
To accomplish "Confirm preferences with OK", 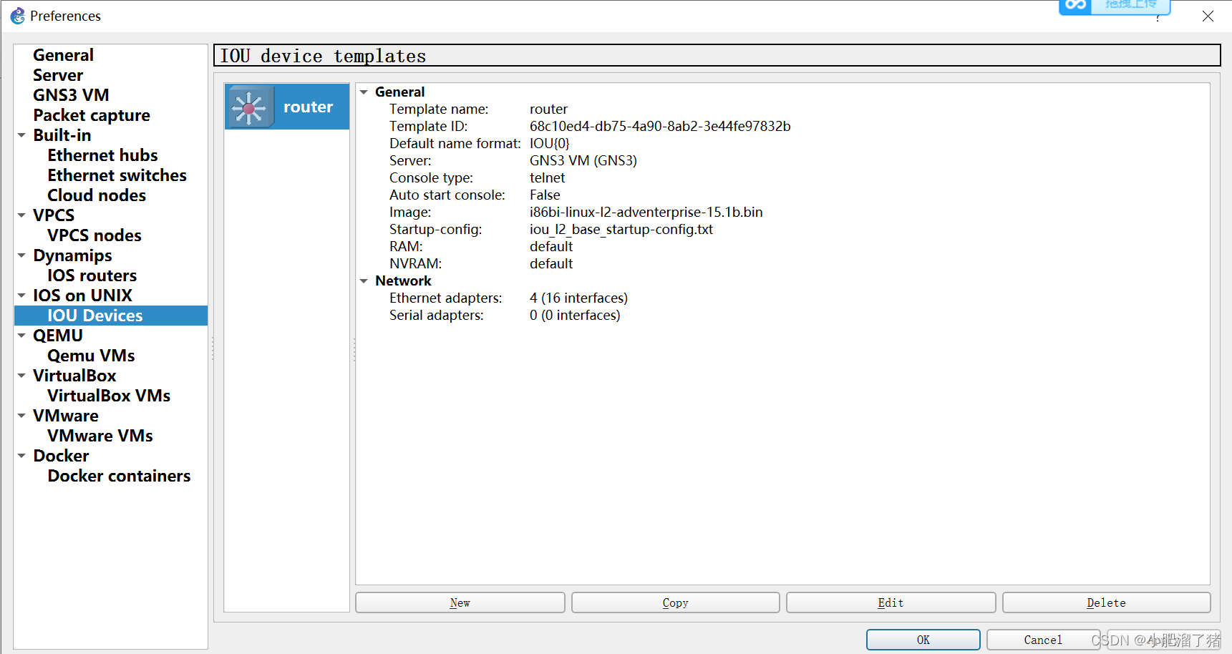I will (923, 640).
